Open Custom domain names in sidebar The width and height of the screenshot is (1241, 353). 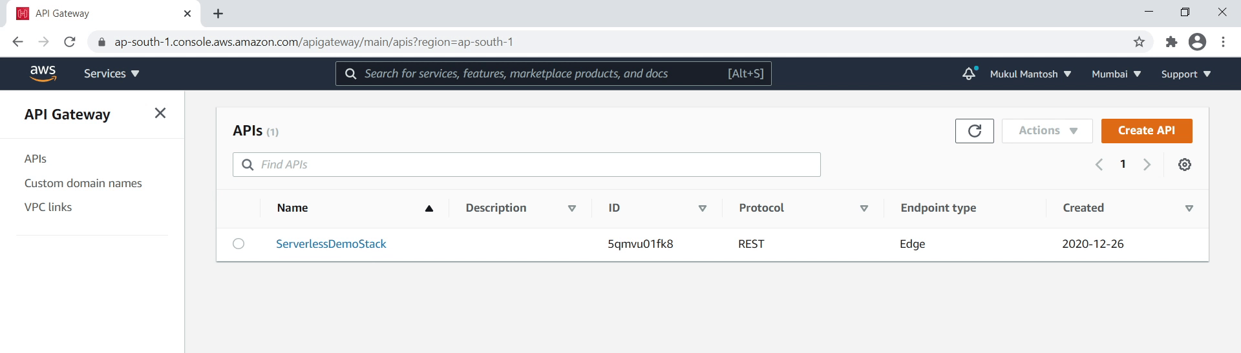point(83,183)
